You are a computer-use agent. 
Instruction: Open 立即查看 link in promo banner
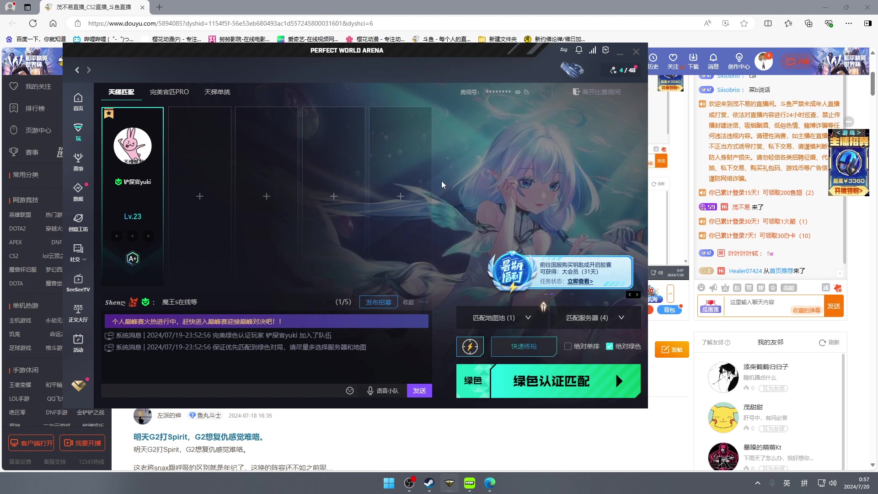(x=580, y=281)
